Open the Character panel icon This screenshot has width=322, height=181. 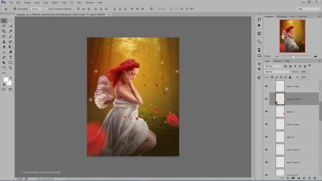pyautogui.click(x=259, y=64)
